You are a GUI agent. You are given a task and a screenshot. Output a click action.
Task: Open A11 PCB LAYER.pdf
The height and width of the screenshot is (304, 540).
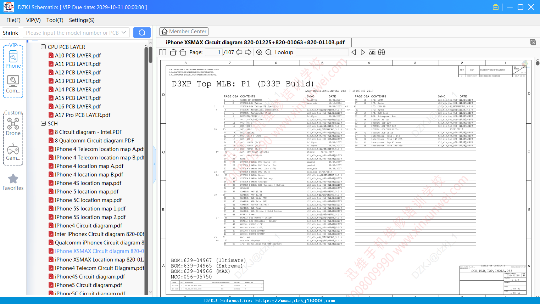point(78,64)
